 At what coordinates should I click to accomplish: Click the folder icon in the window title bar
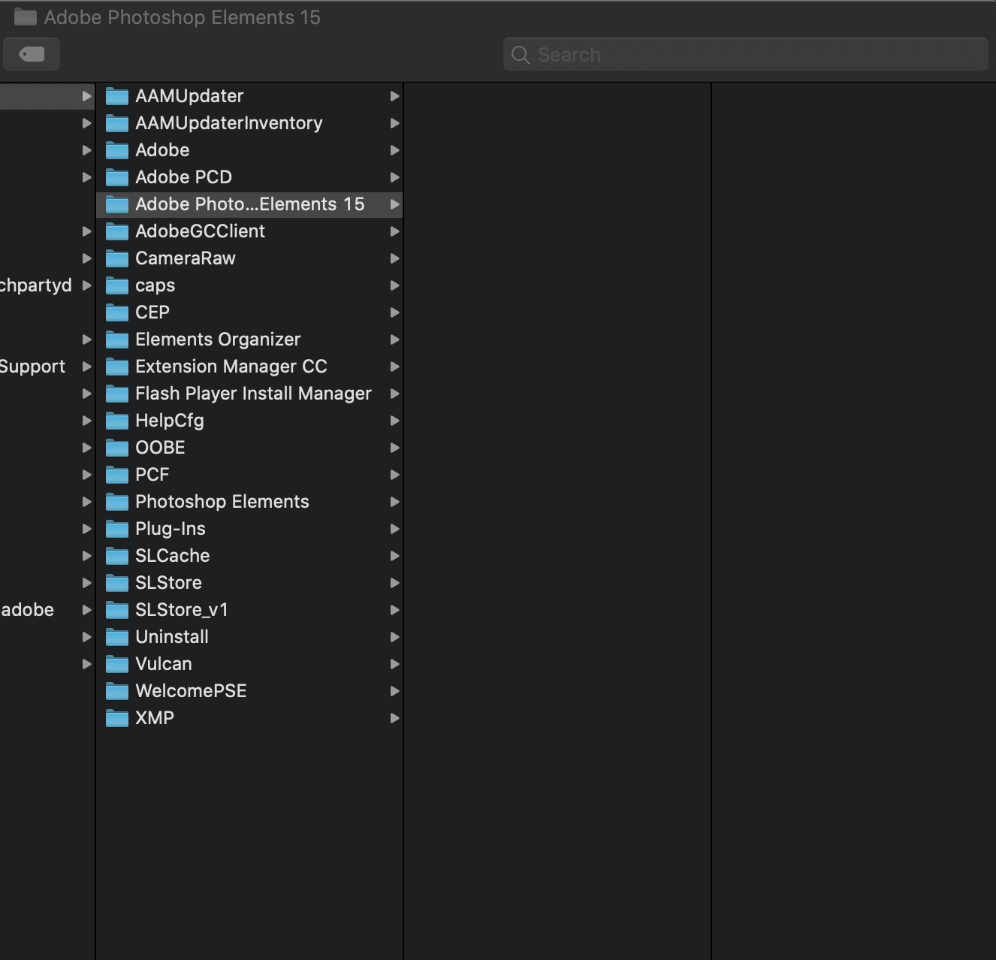tap(25, 17)
